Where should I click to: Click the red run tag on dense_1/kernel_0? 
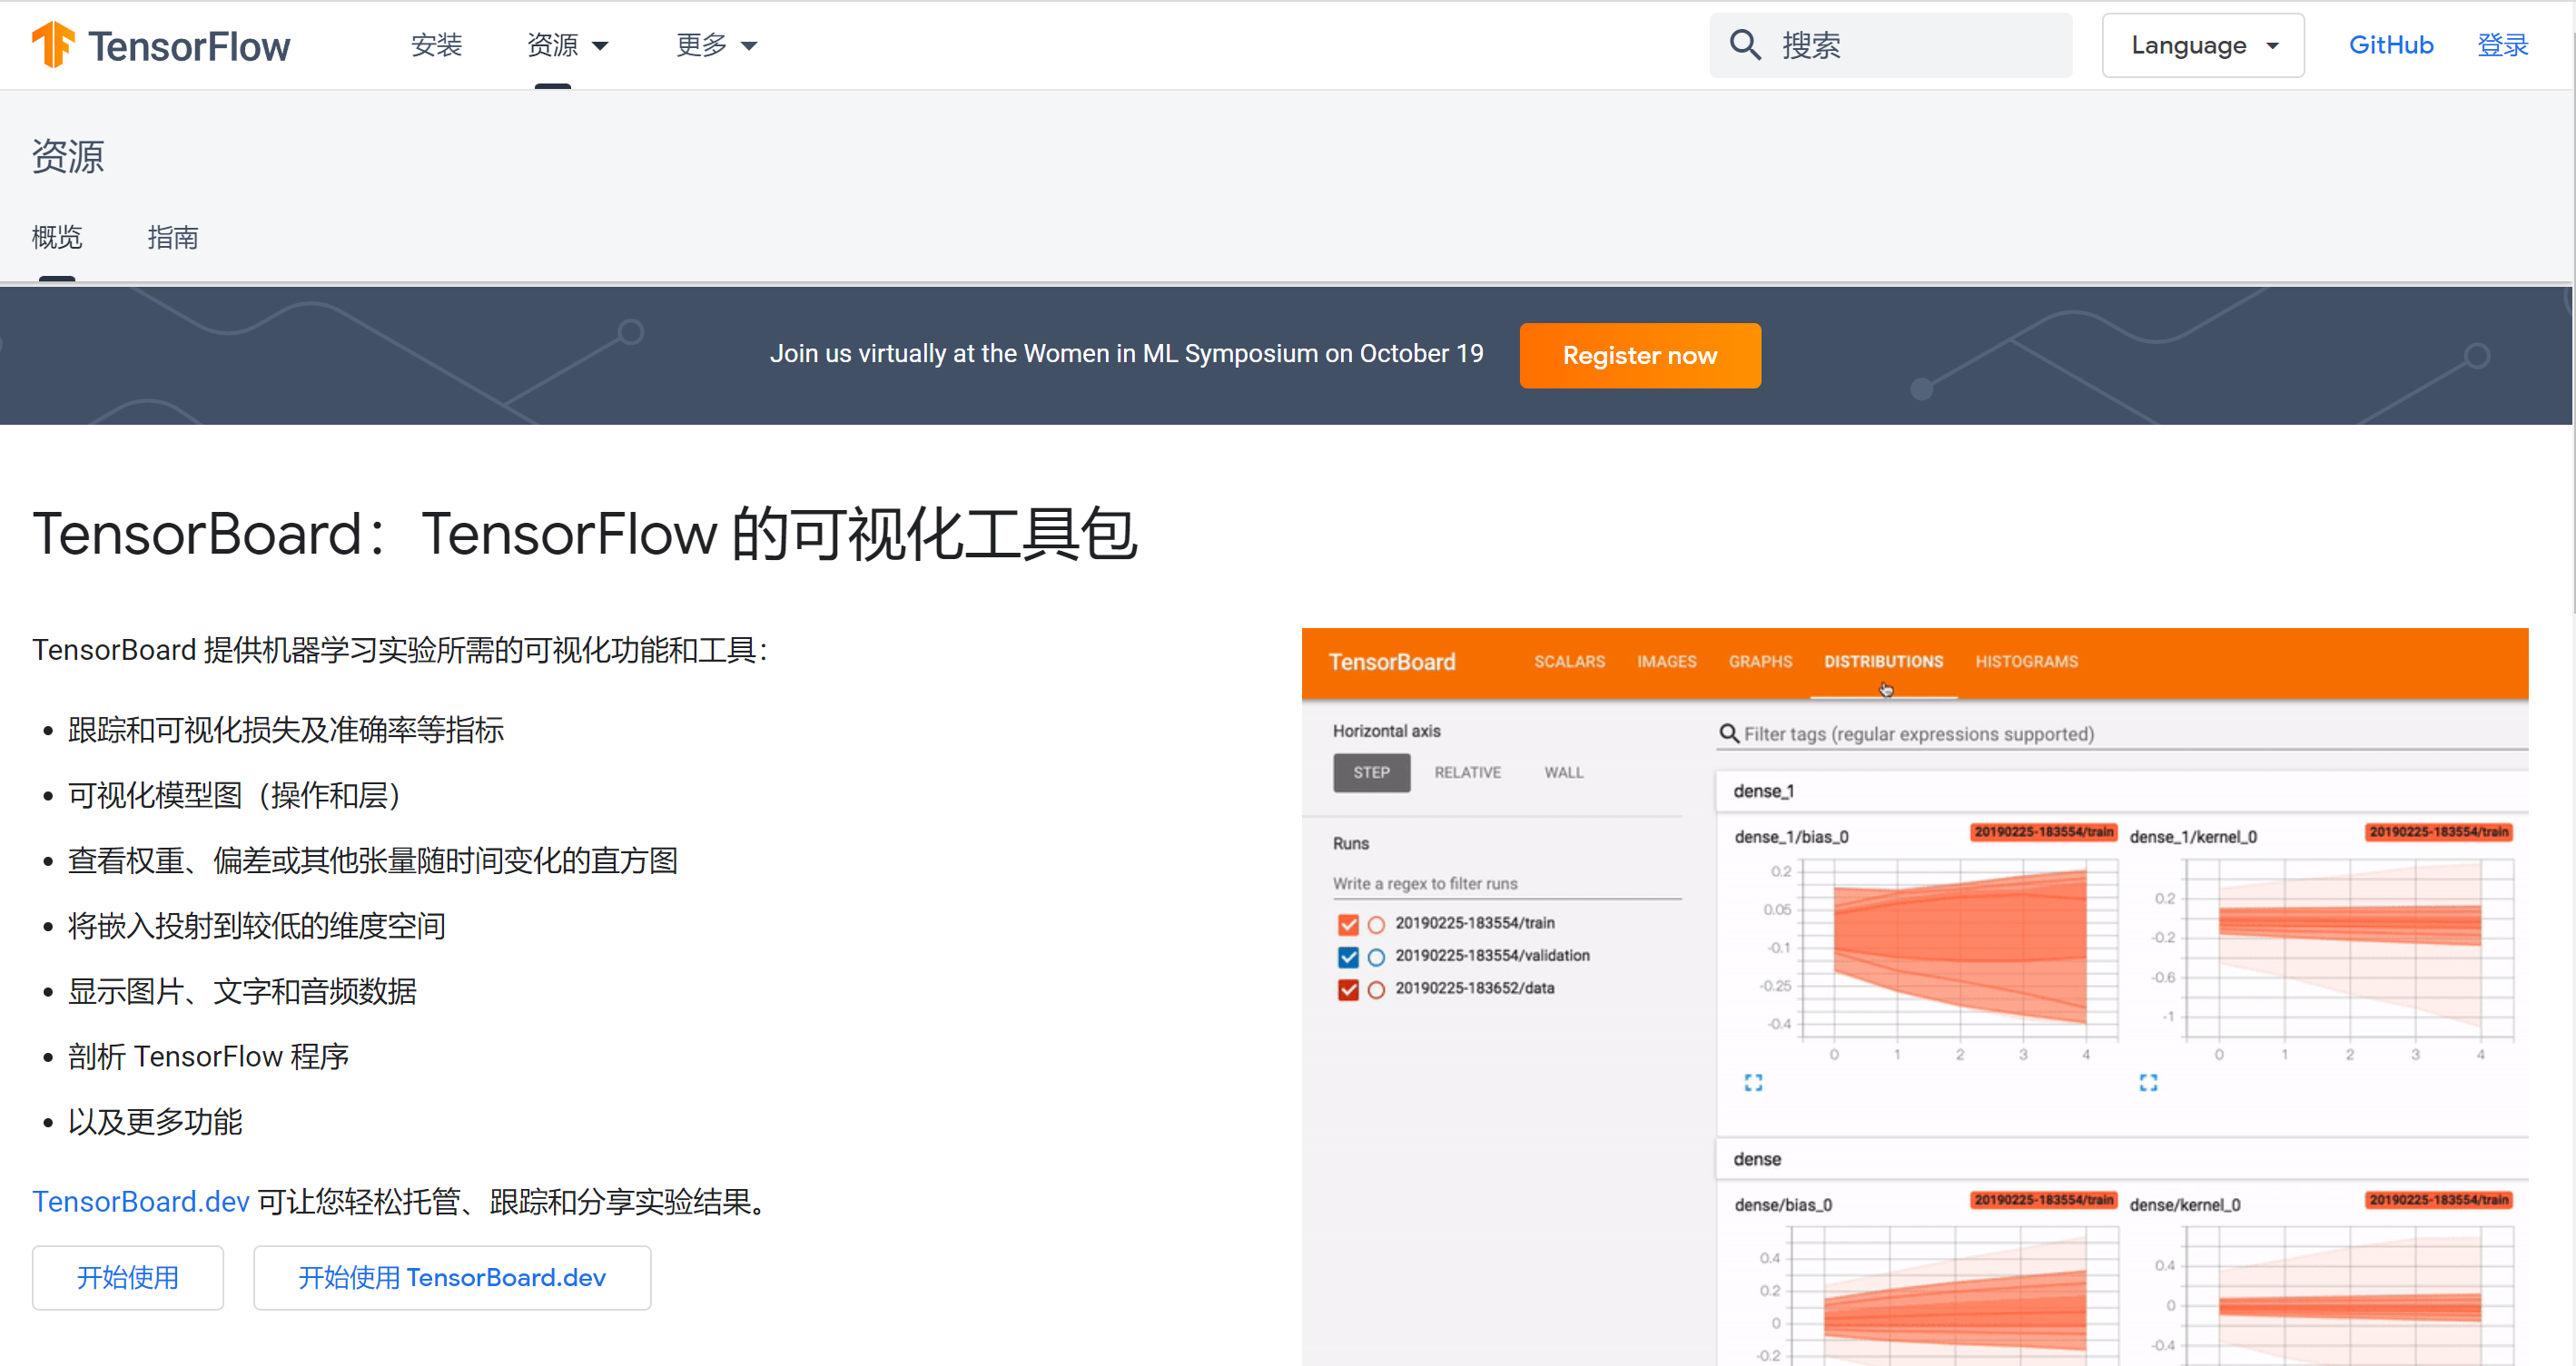(2438, 831)
